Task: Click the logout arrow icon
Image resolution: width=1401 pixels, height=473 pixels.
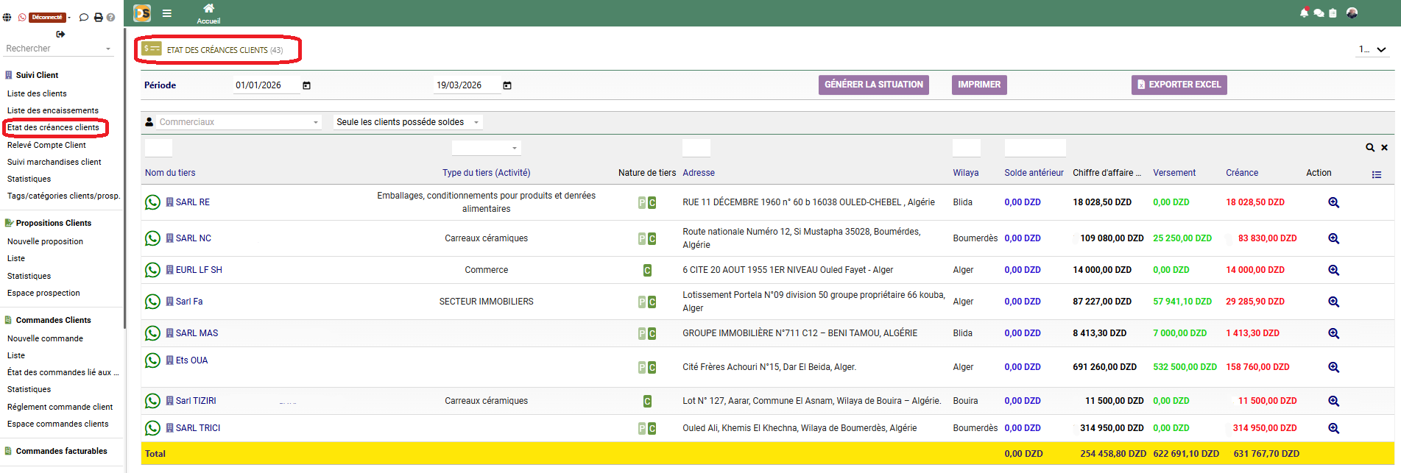Action: [60, 34]
